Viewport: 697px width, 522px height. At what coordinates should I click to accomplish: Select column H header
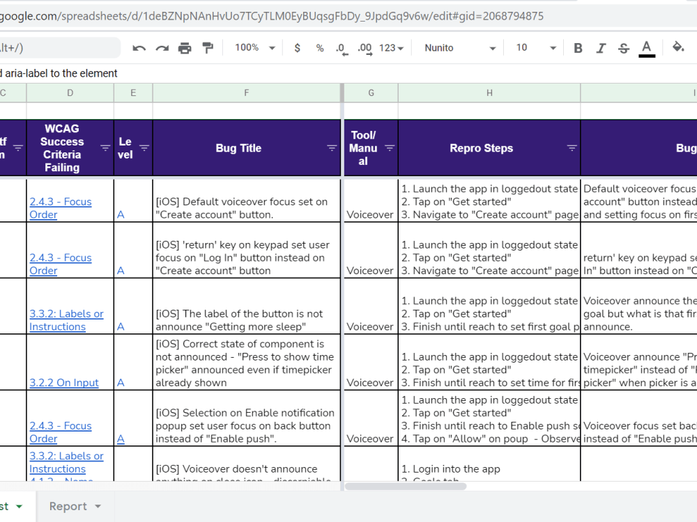(489, 93)
